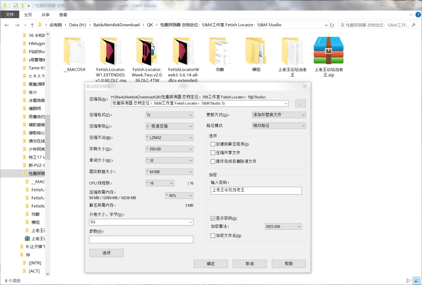Click Data (H:) in the address path

[78, 25]
